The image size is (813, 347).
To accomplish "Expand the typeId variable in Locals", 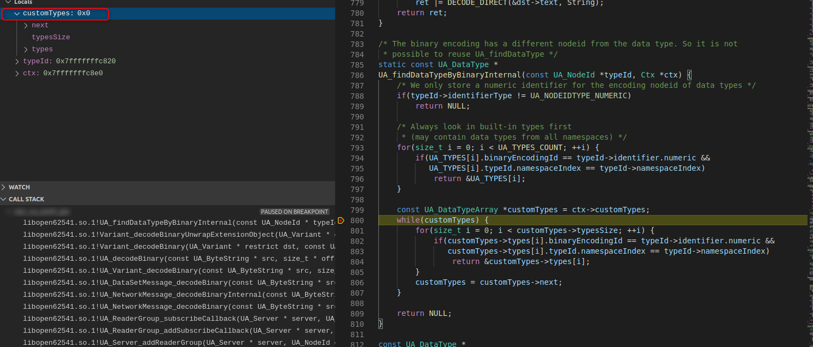I will [x=16, y=61].
